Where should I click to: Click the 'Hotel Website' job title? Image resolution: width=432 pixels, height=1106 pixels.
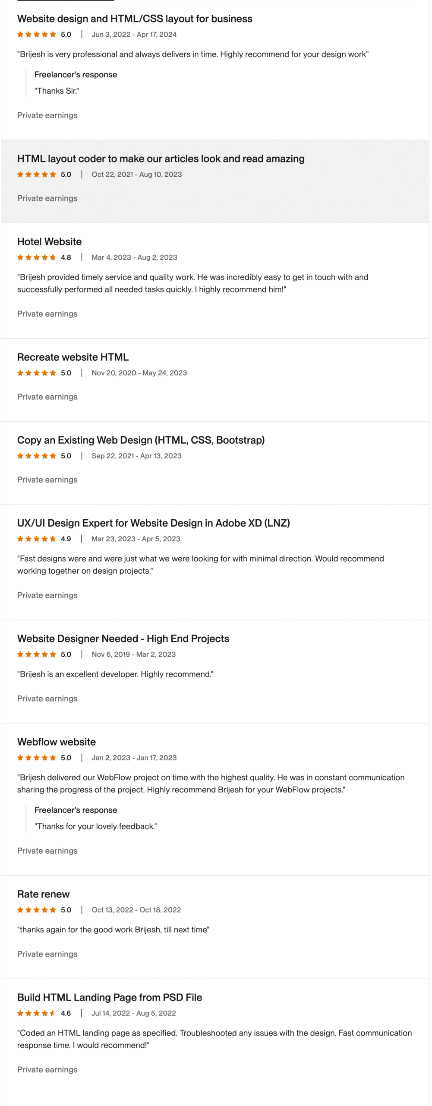click(x=49, y=242)
